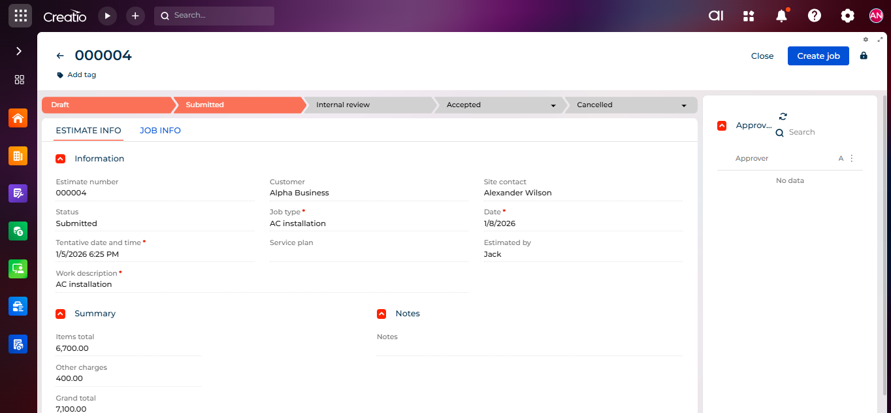Image resolution: width=891 pixels, height=413 pixels.
Task: Click the Create job button
Action: pos(818,56)
